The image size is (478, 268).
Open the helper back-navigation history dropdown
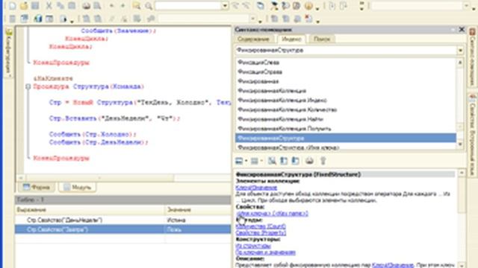(x=246, y=161)
